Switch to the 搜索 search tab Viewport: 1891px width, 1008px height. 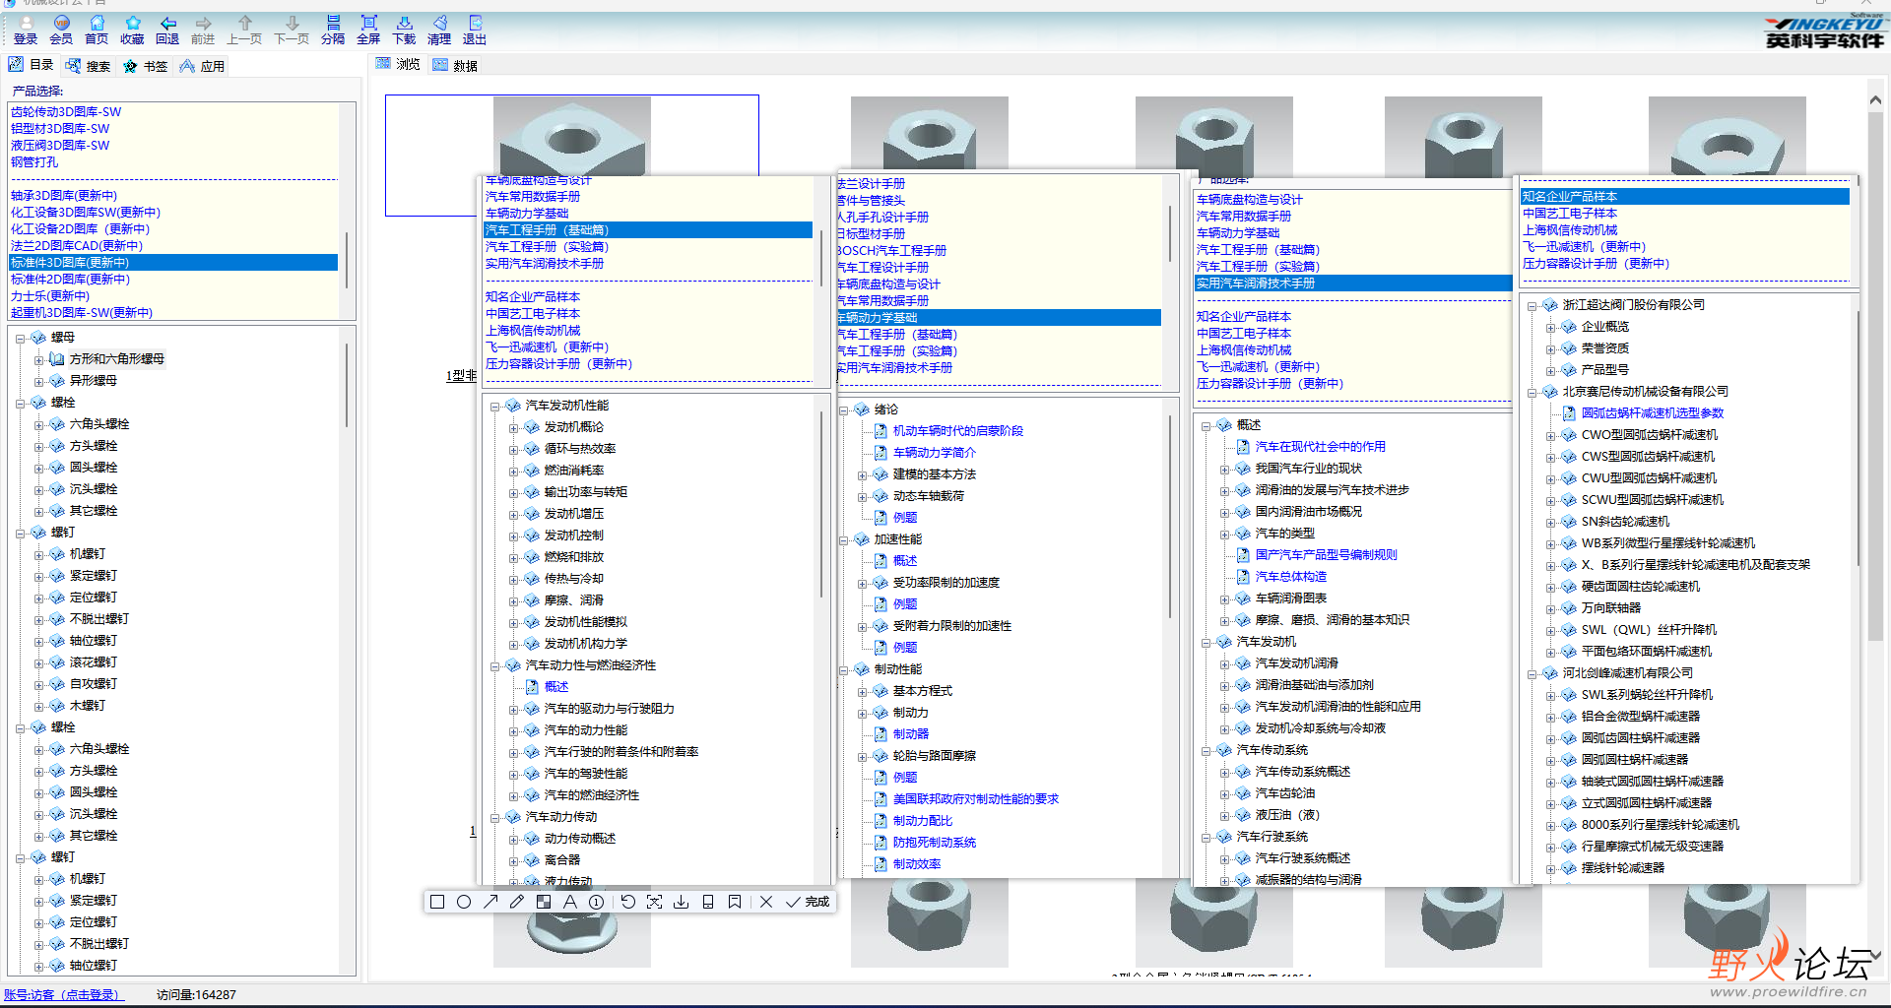click(88, 66)
